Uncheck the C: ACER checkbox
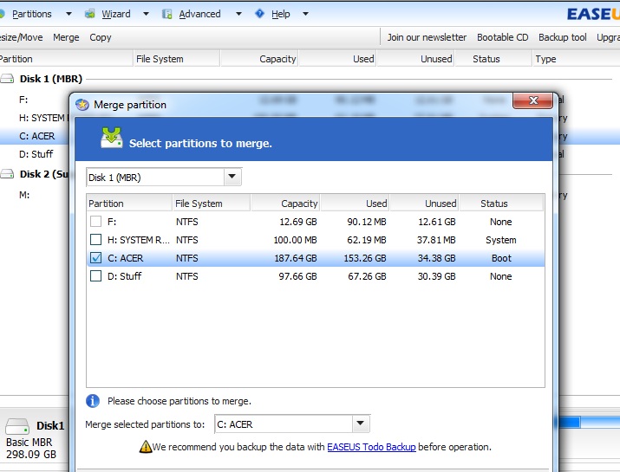The image size is (620, 472). tap(95, 257)
